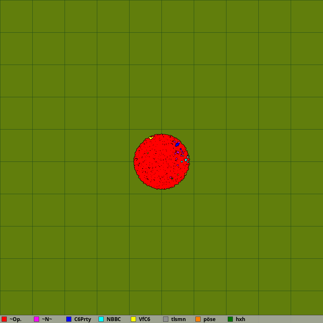Viewport: 323px width, 323px height.
Task: Click the grey tlsmn legend swatch
Action: [x=166, y=319]
